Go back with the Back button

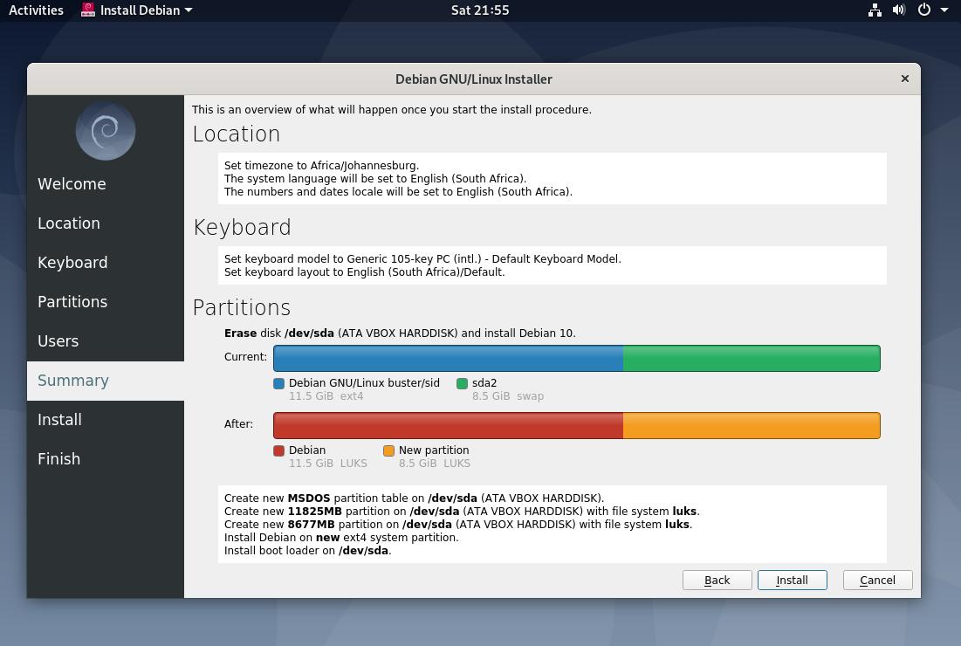pos(717,580)
